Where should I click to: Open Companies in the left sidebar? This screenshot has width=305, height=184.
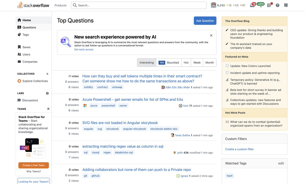(34, 62)
